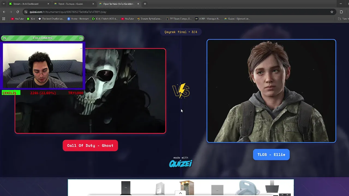Screen dimensions: 349x196
Task: Close the Stream - Kick Dashboard tab
Action: [x=48, y=4]
